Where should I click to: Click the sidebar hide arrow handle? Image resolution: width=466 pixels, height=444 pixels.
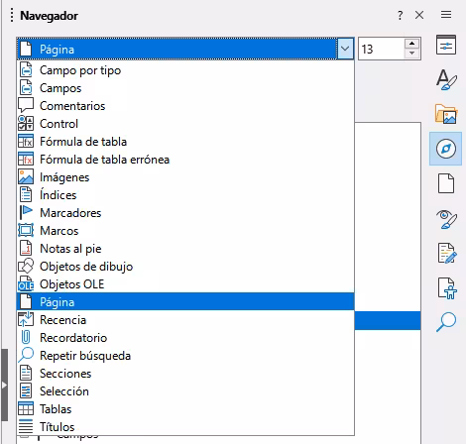pyautogui.click(x=4, y=386)
